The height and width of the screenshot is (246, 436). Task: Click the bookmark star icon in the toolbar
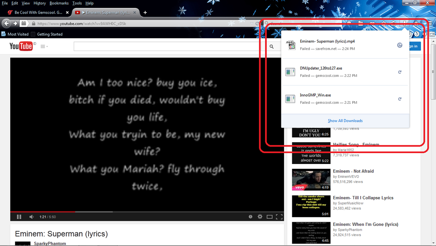click(x=384, y=23)
